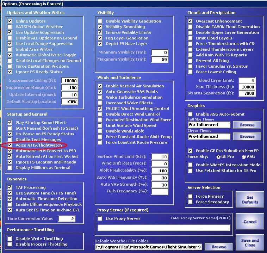Edit Suppression Range value

point(70,88)
